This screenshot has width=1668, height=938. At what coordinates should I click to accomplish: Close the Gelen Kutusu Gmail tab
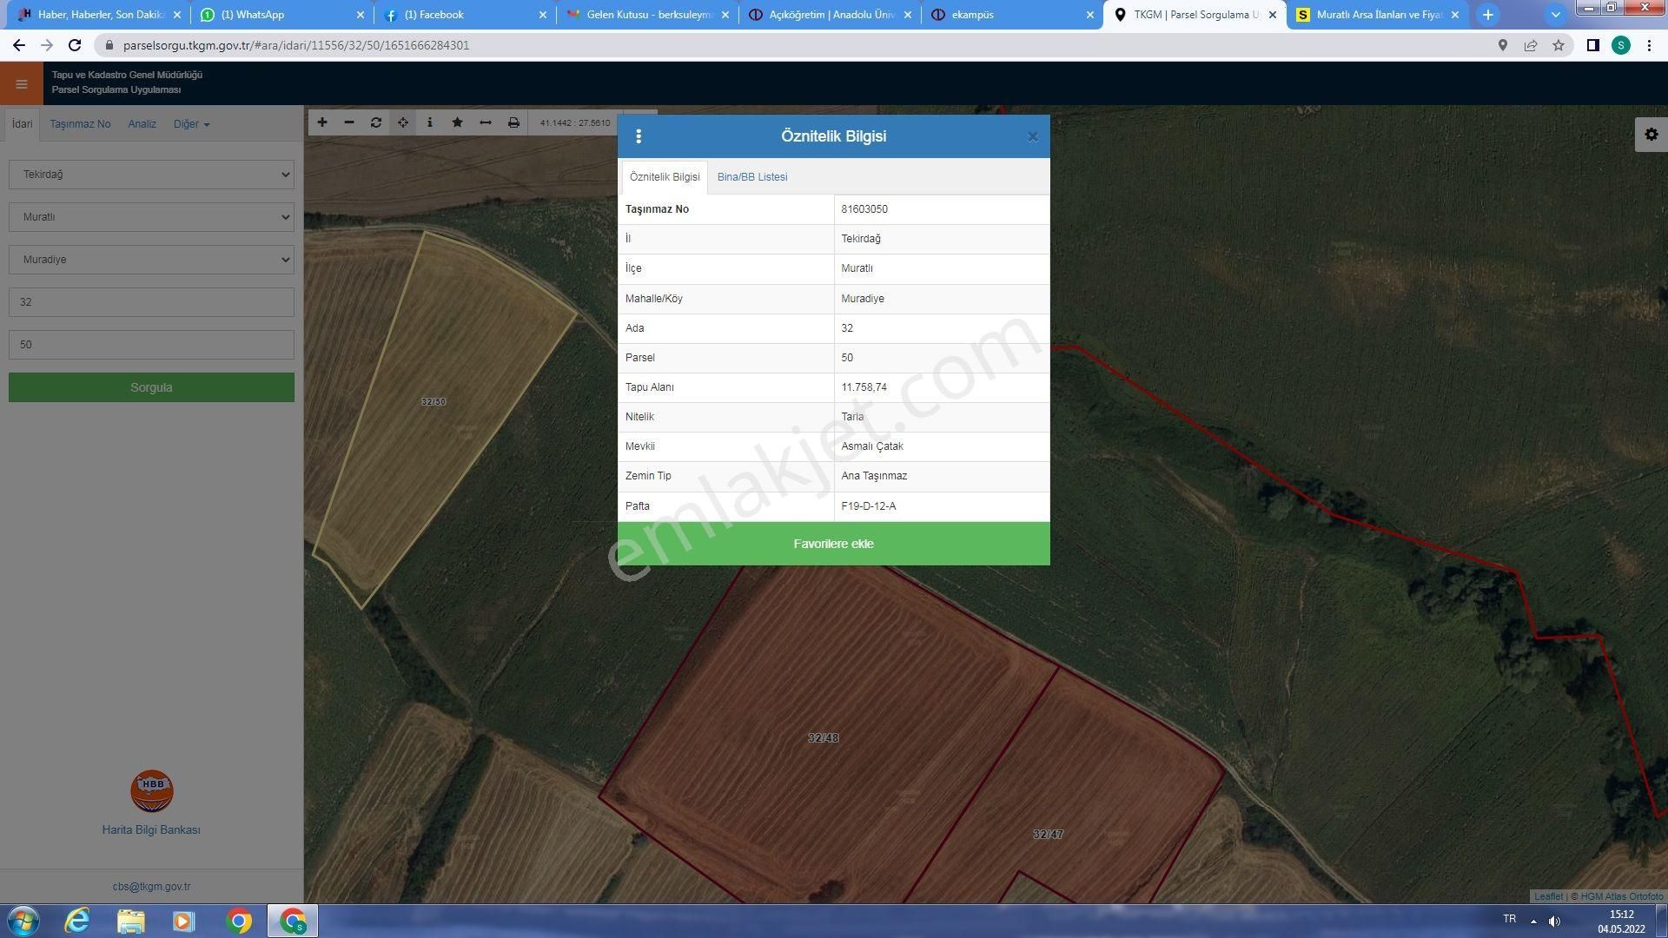coord(725,15)
